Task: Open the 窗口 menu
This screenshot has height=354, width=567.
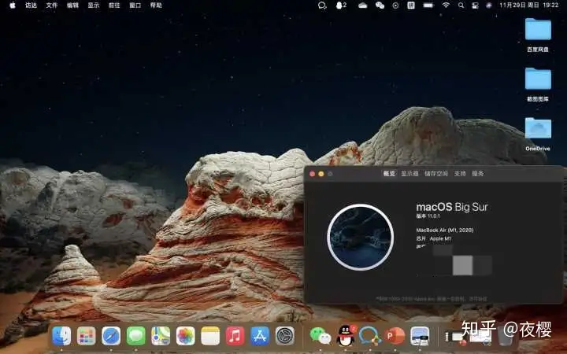Action: [x=135, y=5]
